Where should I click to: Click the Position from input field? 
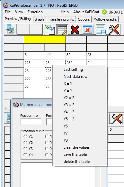(31, 122)
